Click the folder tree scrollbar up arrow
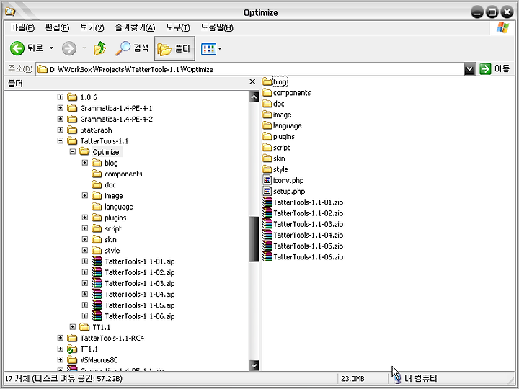The image size is (519, 389). click(x=254, y=97)
